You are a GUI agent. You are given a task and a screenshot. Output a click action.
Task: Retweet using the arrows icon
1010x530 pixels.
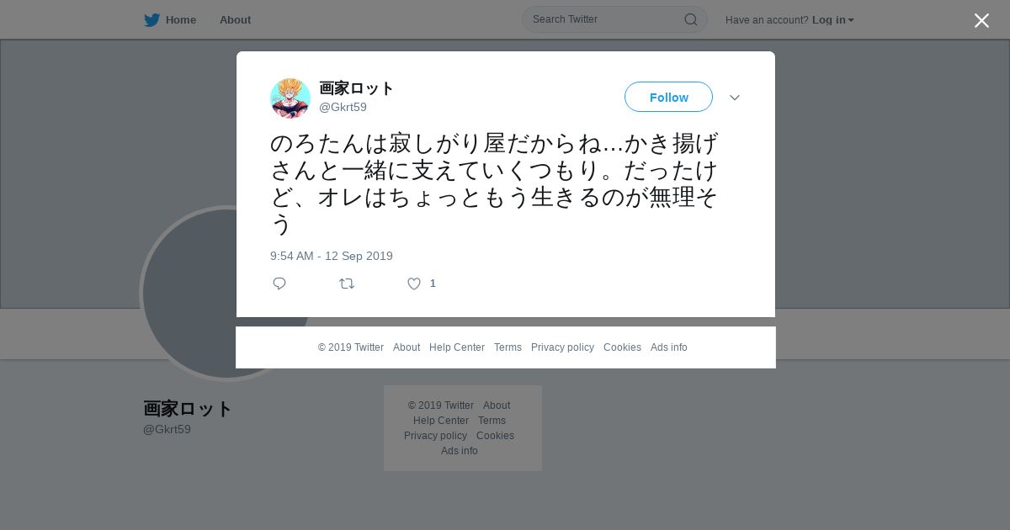pos(347,284)
